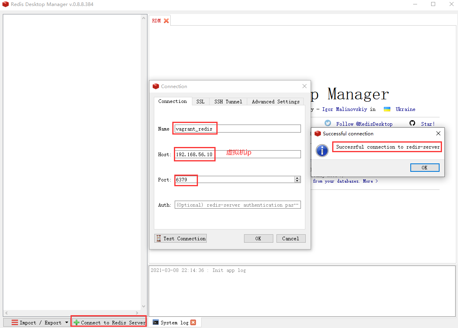Click the Twitter bird icon

tap(328, 123)
